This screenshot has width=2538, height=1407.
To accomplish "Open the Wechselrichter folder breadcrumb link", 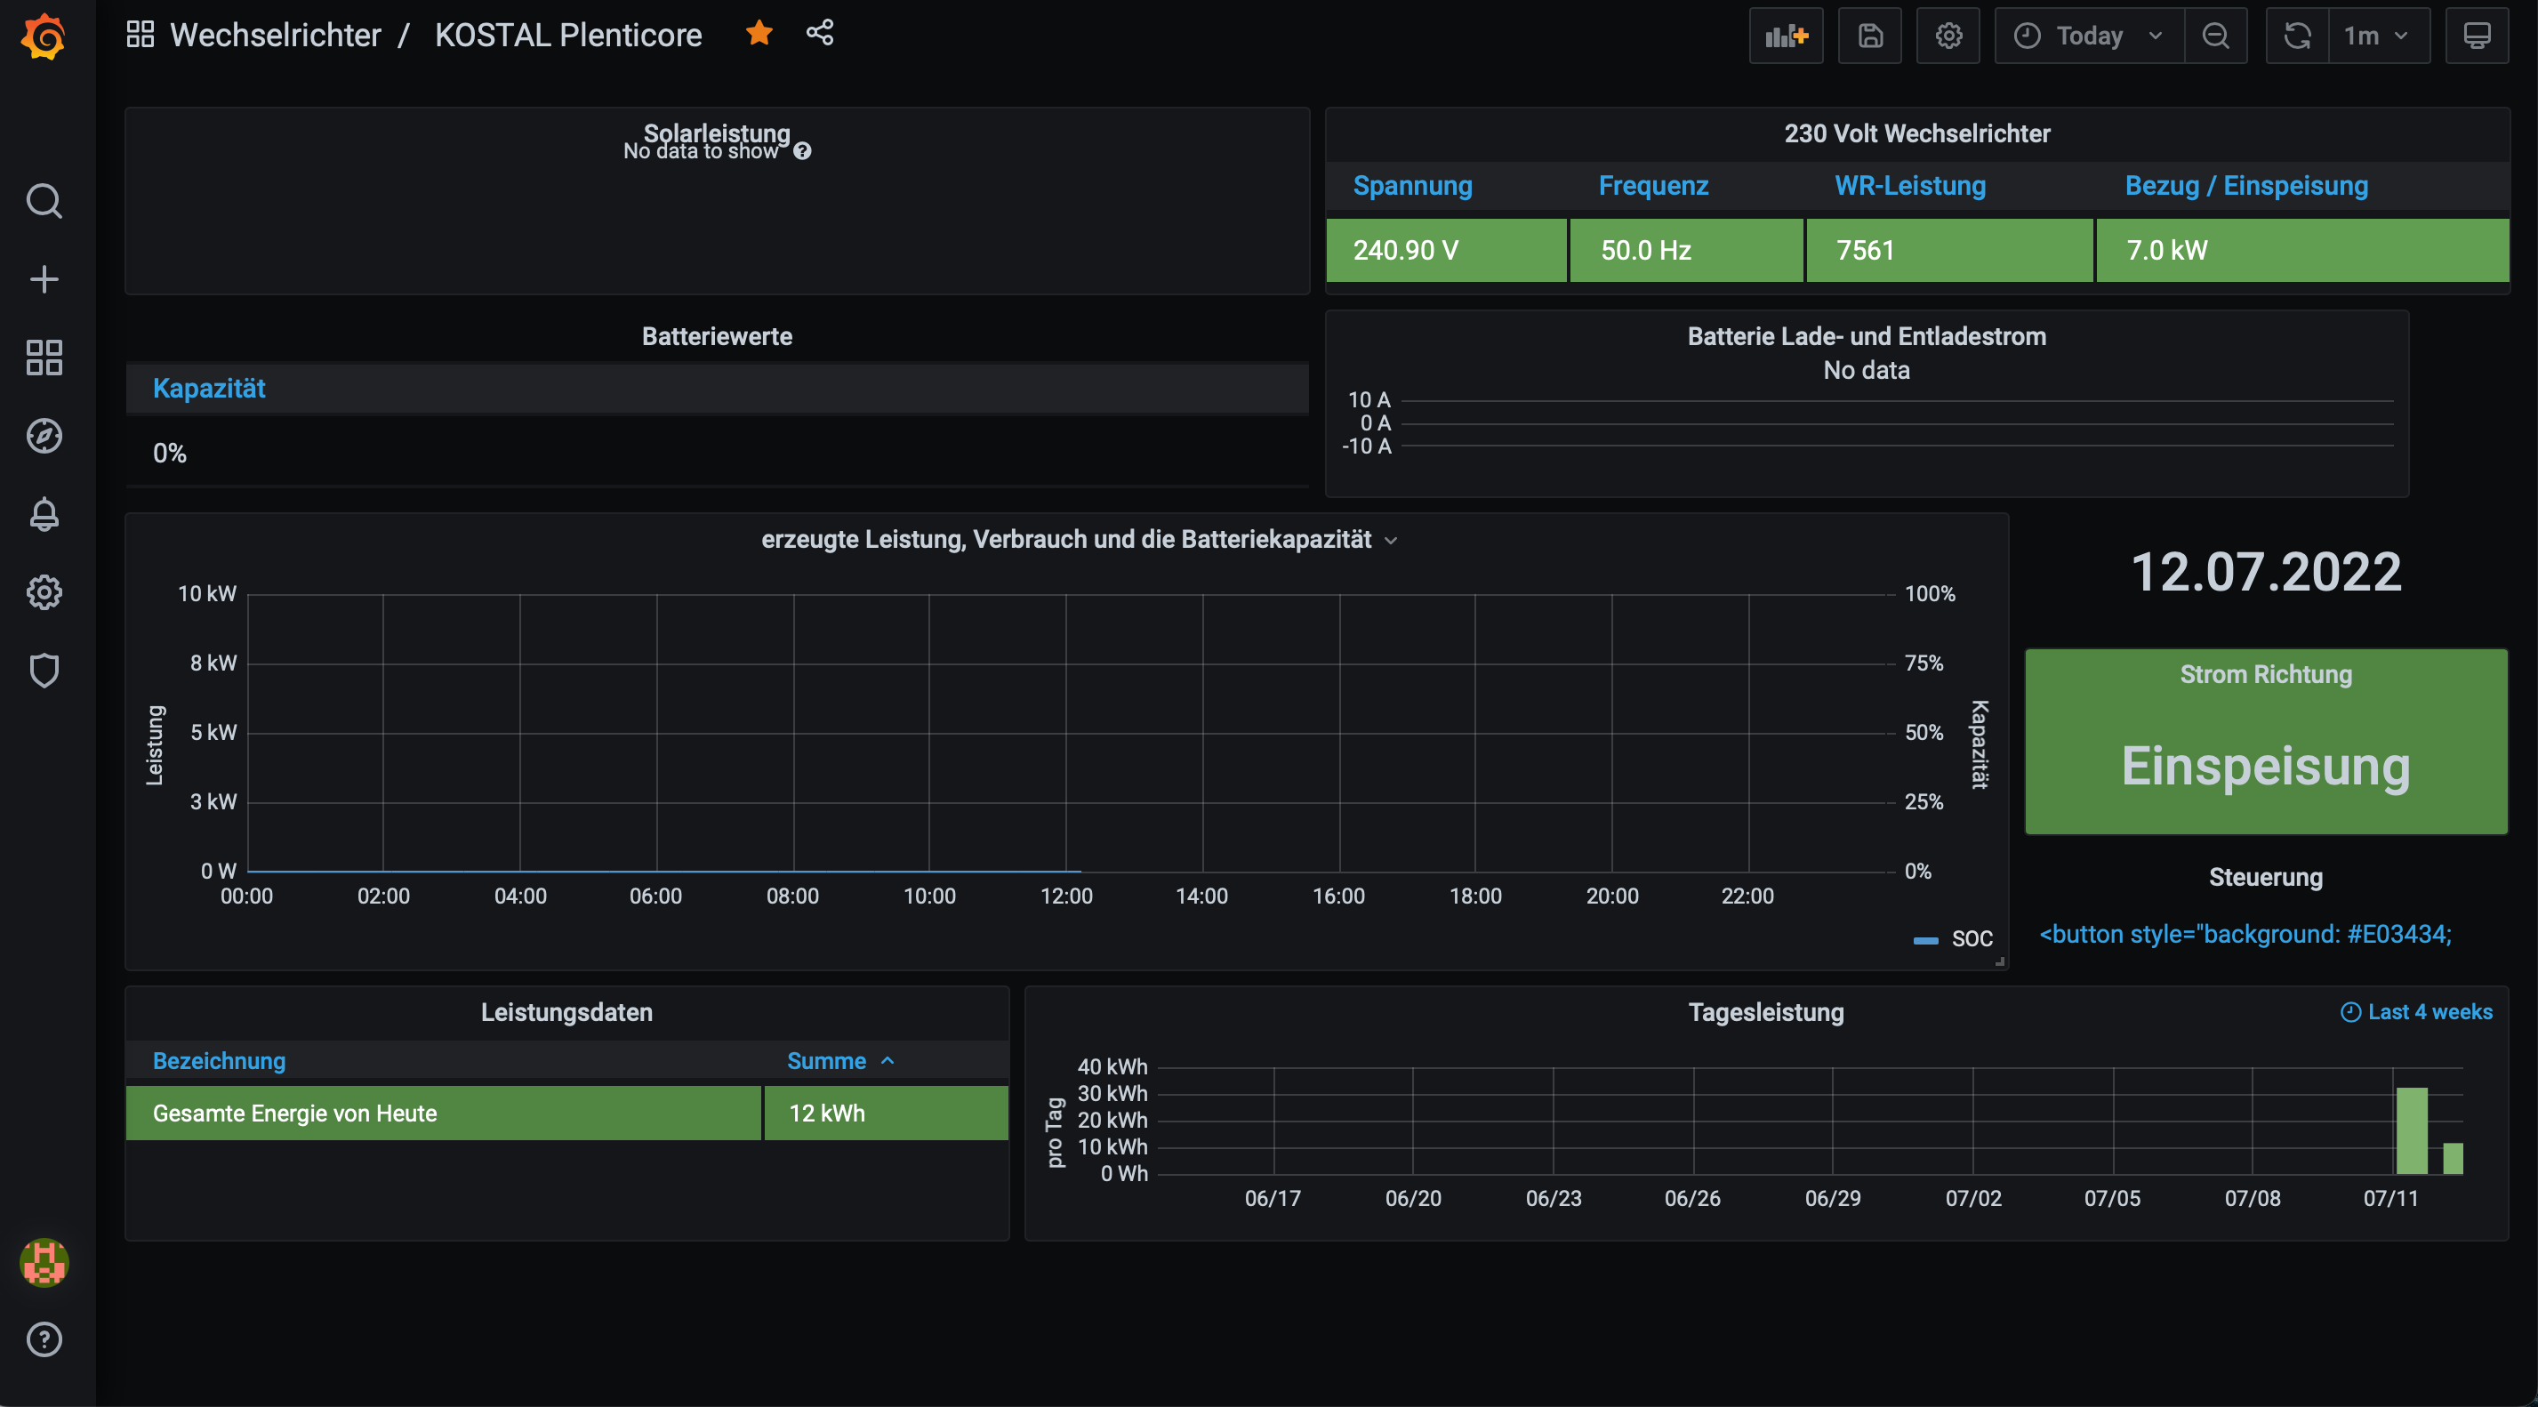I will 275,36.
